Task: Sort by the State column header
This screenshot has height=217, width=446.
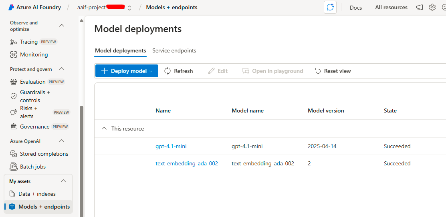Action: coord(390,111)
